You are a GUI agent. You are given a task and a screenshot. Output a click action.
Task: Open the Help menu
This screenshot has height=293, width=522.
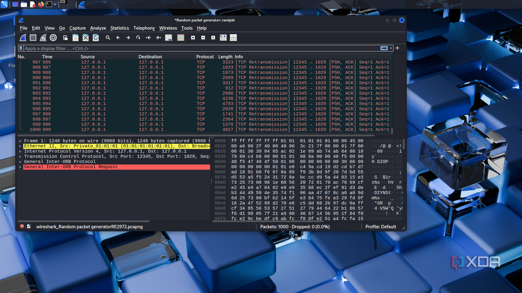coord(202,28)
